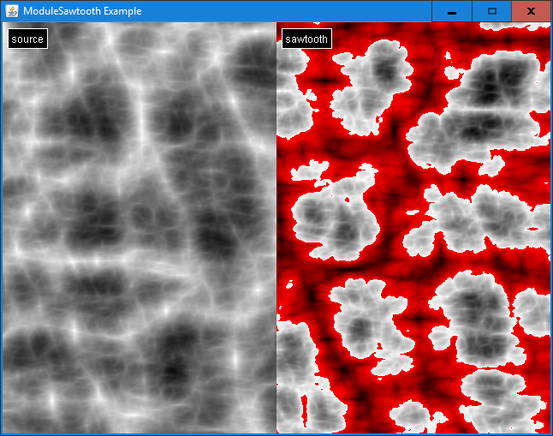Select the center of the source noise image
The image size is (553, 436).
(140, 227)
